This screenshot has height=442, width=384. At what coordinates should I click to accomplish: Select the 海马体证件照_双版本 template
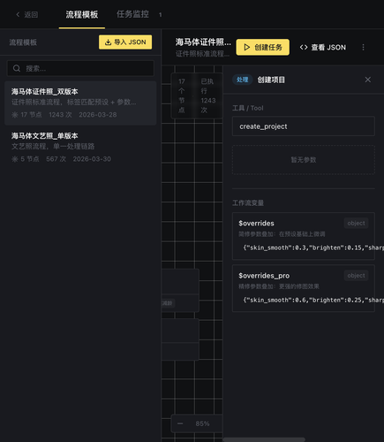80,103
